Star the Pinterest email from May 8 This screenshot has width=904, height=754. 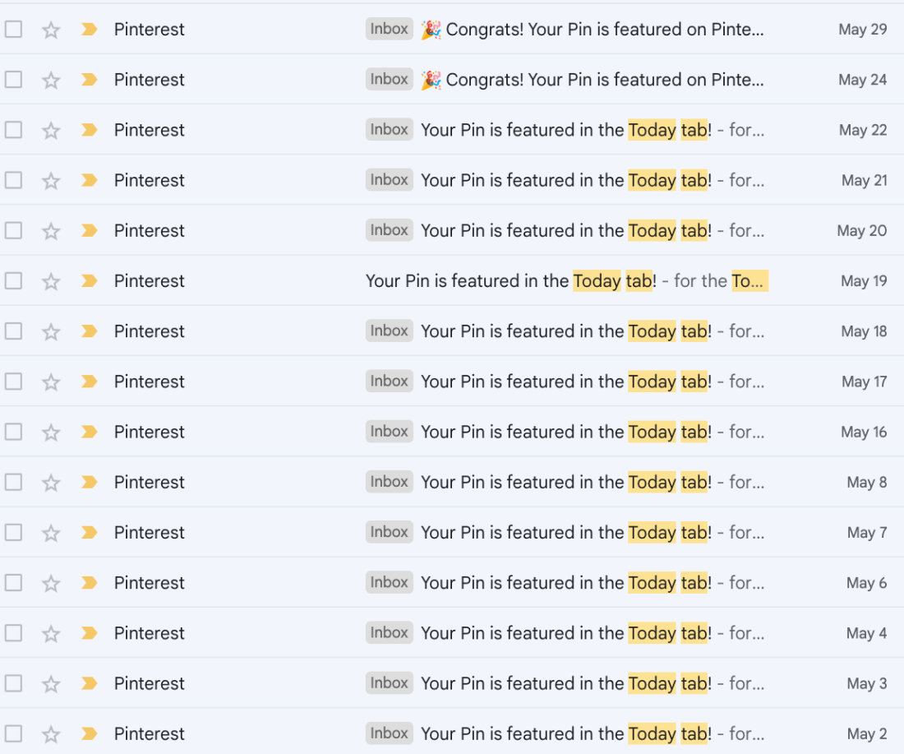[x=51, y=483]
